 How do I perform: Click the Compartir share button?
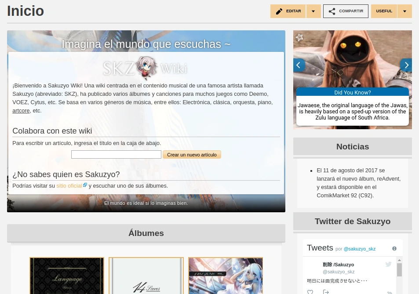coord(346,11)
